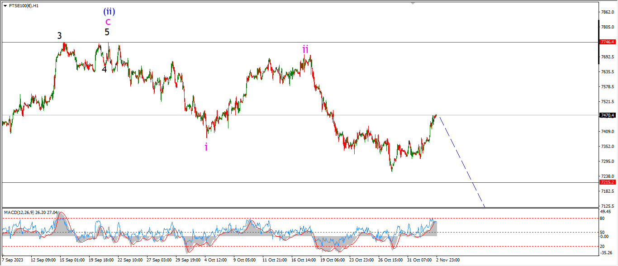Click the grey chart shift triangle marker
The width and height of the screenshot is (618, 266).
pos(412,3)
